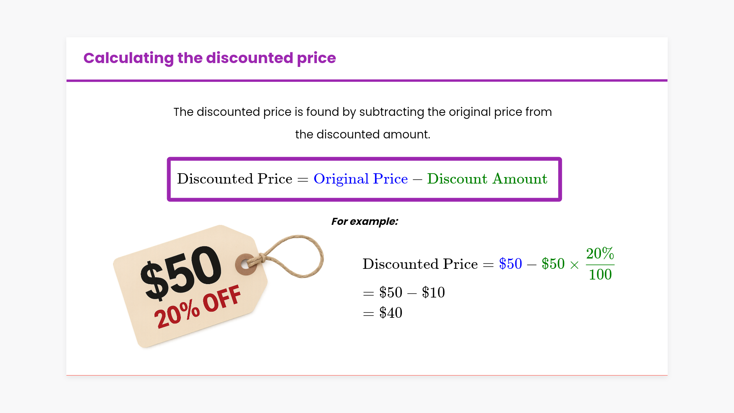Click the "For example:" label
Viewport: 734px width, 413px height.
point(364,221)
